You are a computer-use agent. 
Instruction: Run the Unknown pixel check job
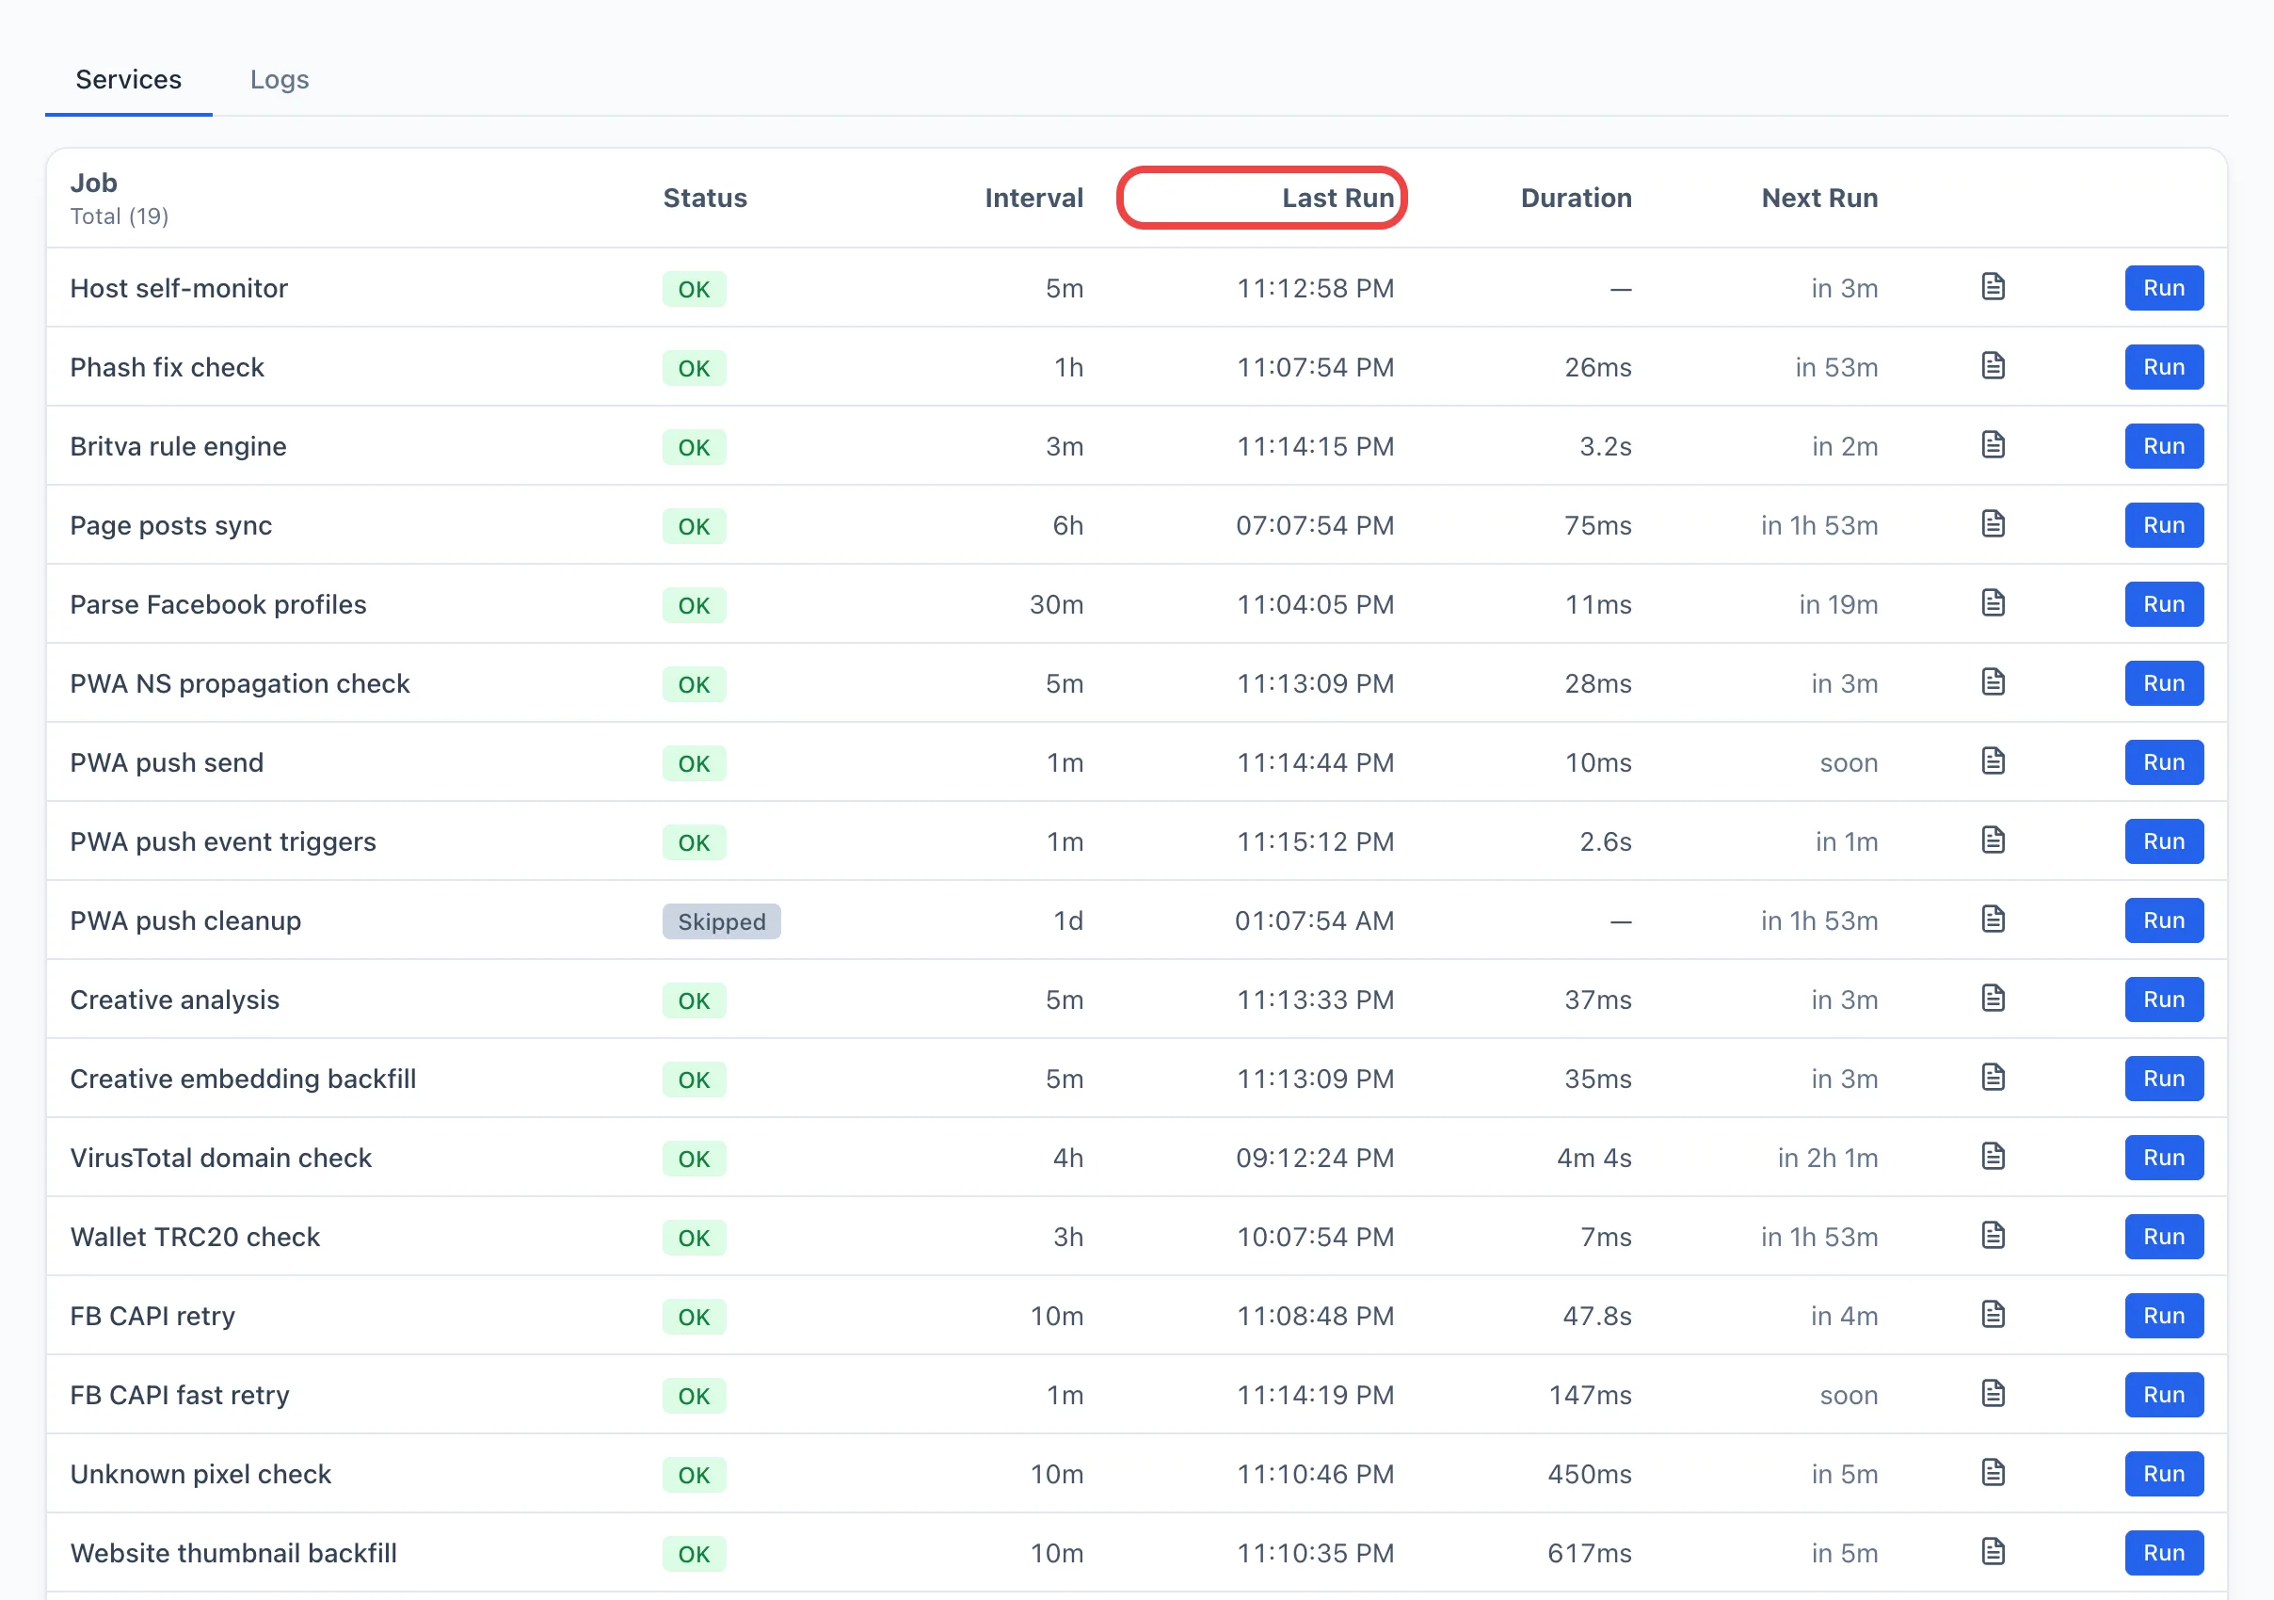pos(2164,1474)
